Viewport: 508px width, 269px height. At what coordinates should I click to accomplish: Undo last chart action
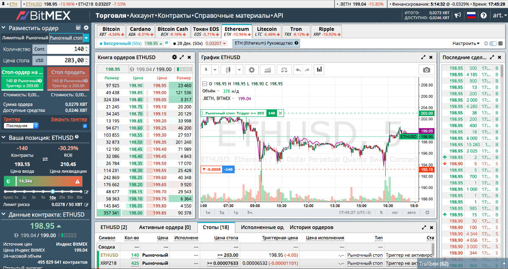tap(298, 69)
